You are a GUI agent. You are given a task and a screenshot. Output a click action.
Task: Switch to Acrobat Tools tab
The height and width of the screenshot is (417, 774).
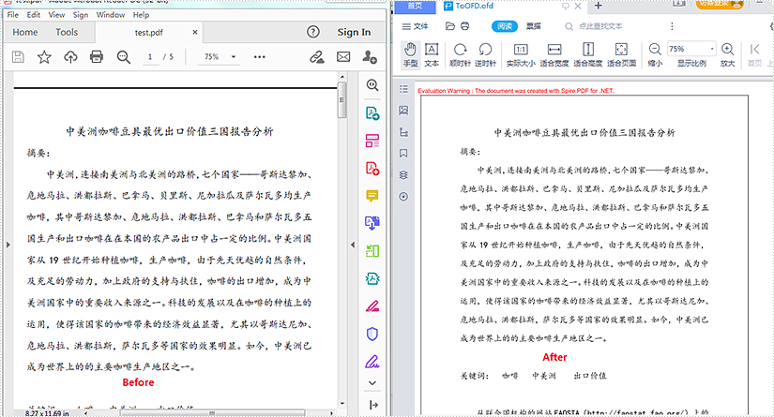(x=67, y=32)
